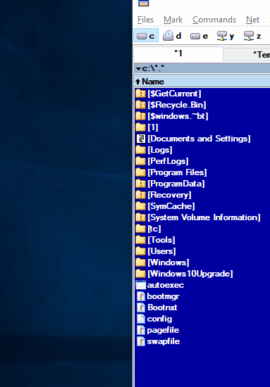Click the $GetCurrent folder icon
The width and height of the screenshot is (270, 387).
(x=141, y=94)
